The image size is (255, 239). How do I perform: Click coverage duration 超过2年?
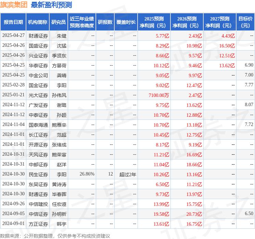[128, 174]
